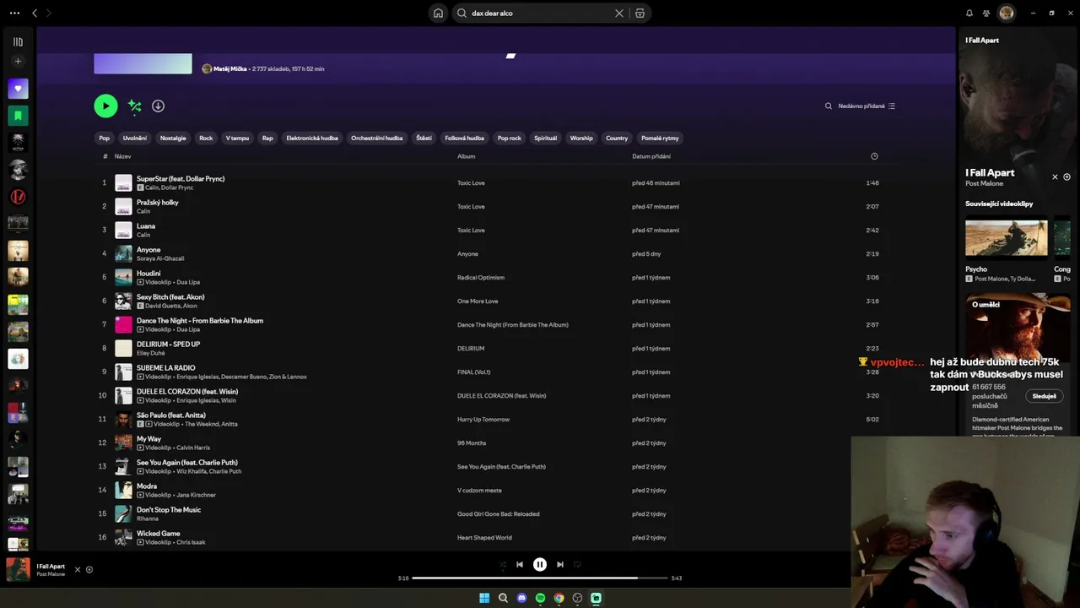Toggle Smart Shuffle for the playlist
The height and width of the screenshot is (608, 1080).
(x=135, y=106)
